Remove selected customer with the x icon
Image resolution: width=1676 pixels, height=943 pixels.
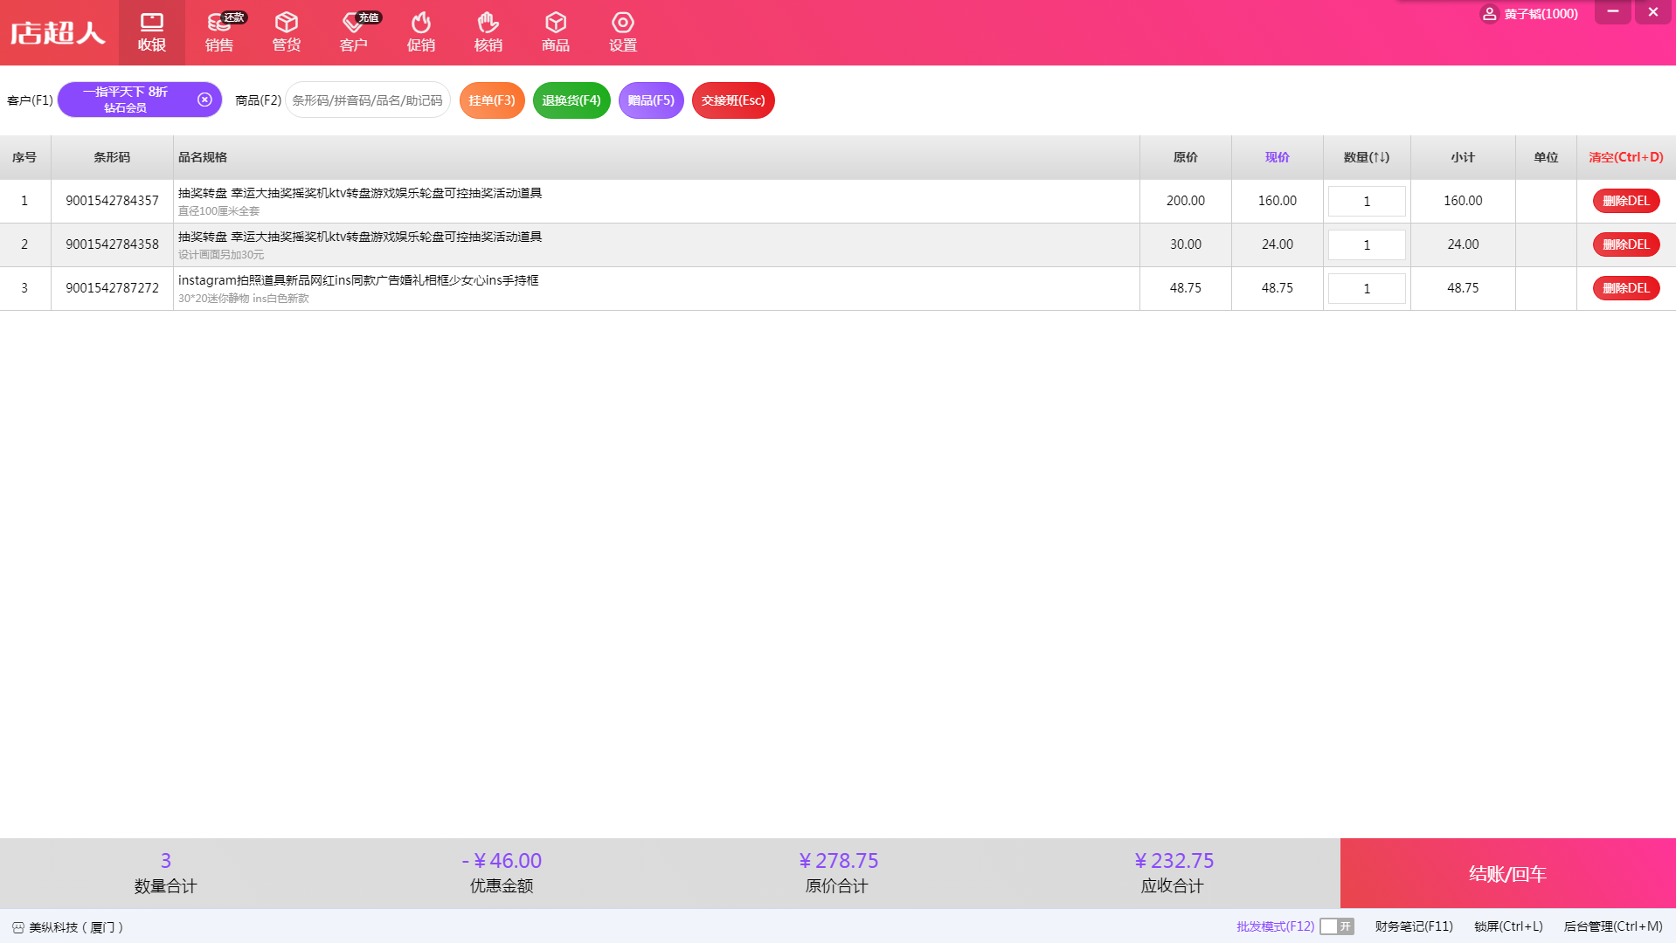point(204,100)
